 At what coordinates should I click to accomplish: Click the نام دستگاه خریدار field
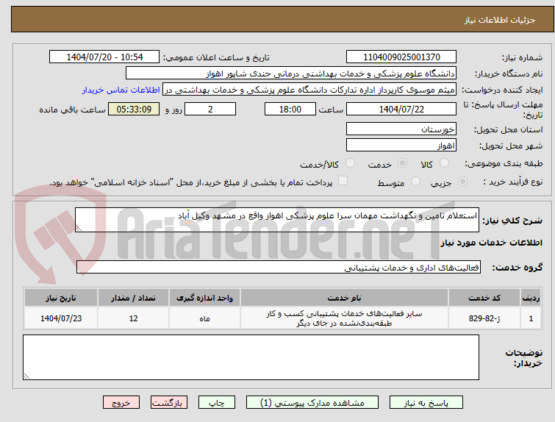click(x=291, y=74)
